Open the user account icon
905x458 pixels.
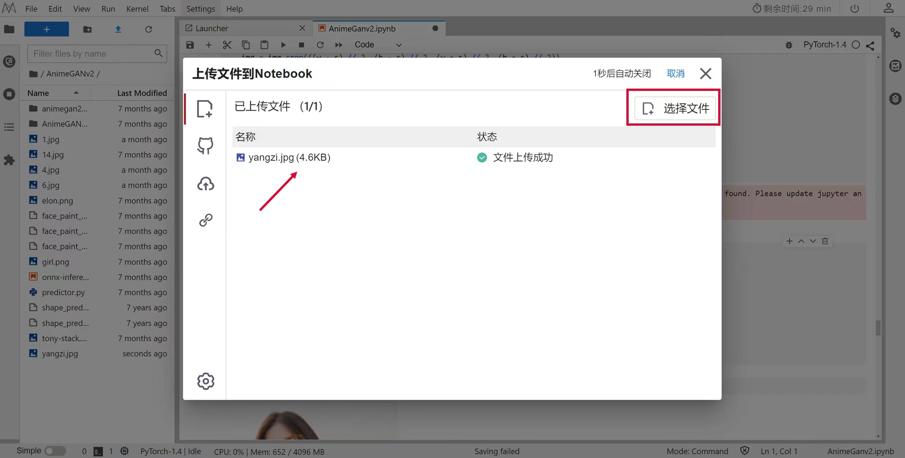[x=888, y=8]
